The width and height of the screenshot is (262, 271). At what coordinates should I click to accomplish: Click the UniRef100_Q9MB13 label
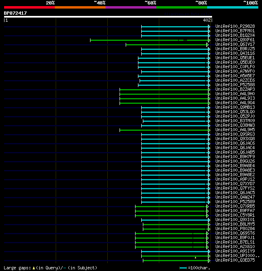pyautogui.click(x=235, y=107)
